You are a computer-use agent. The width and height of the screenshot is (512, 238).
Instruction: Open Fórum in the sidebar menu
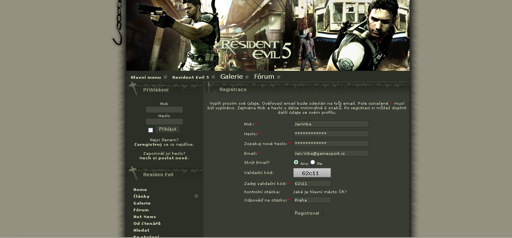[141, 210]
